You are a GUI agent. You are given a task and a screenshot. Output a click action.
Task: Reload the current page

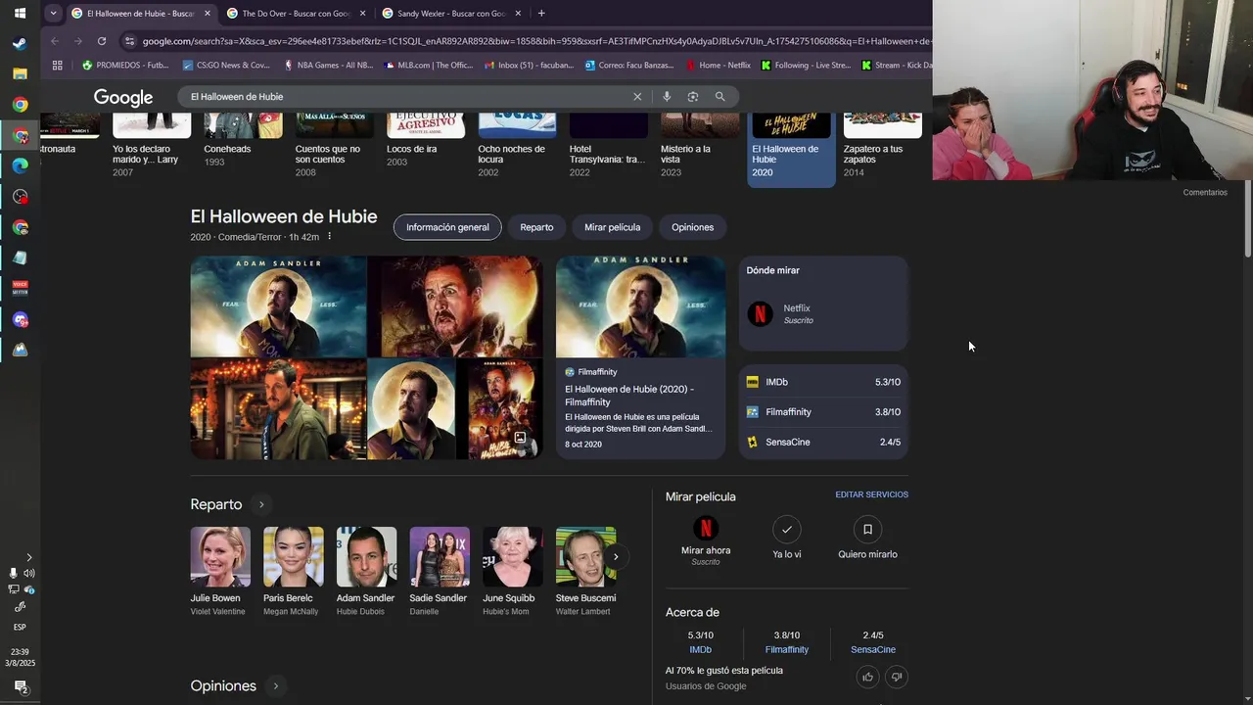click(x=102, y=41)
